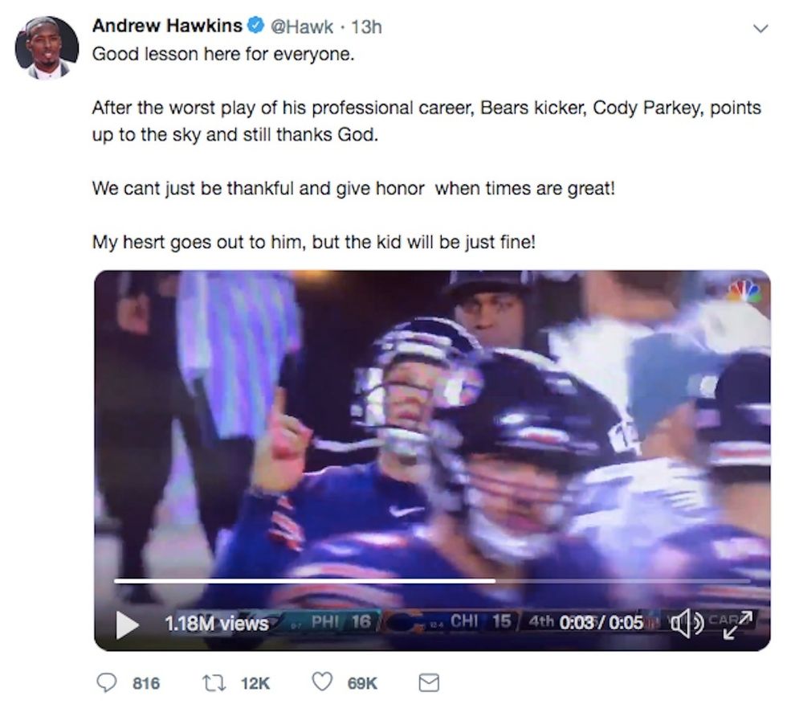Screen dimensions: 787x704
Task: Play the video in the tweet
Action: (127, 624)
